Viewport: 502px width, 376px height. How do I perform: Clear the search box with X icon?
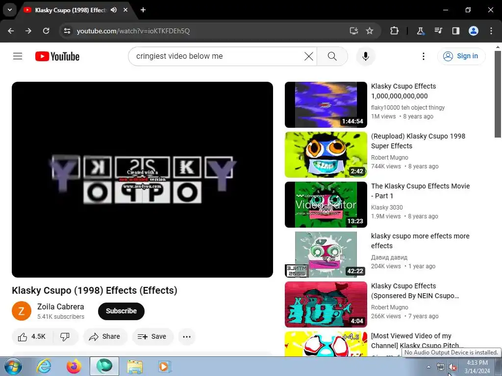pyautogui.click(x=309, y=56)
